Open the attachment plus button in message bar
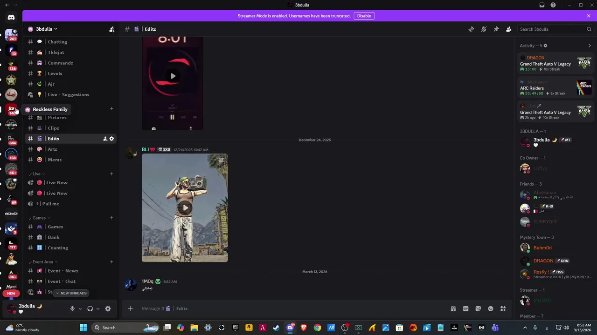This screenshot has height=335, width=597. tap(131, 308)
